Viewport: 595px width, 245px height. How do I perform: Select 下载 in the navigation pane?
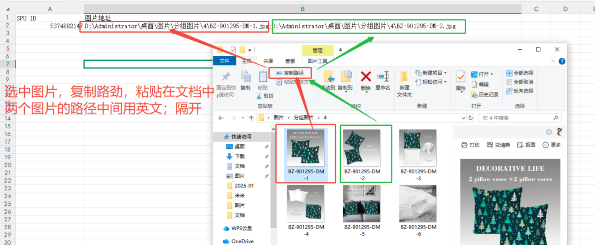(239, 156)
